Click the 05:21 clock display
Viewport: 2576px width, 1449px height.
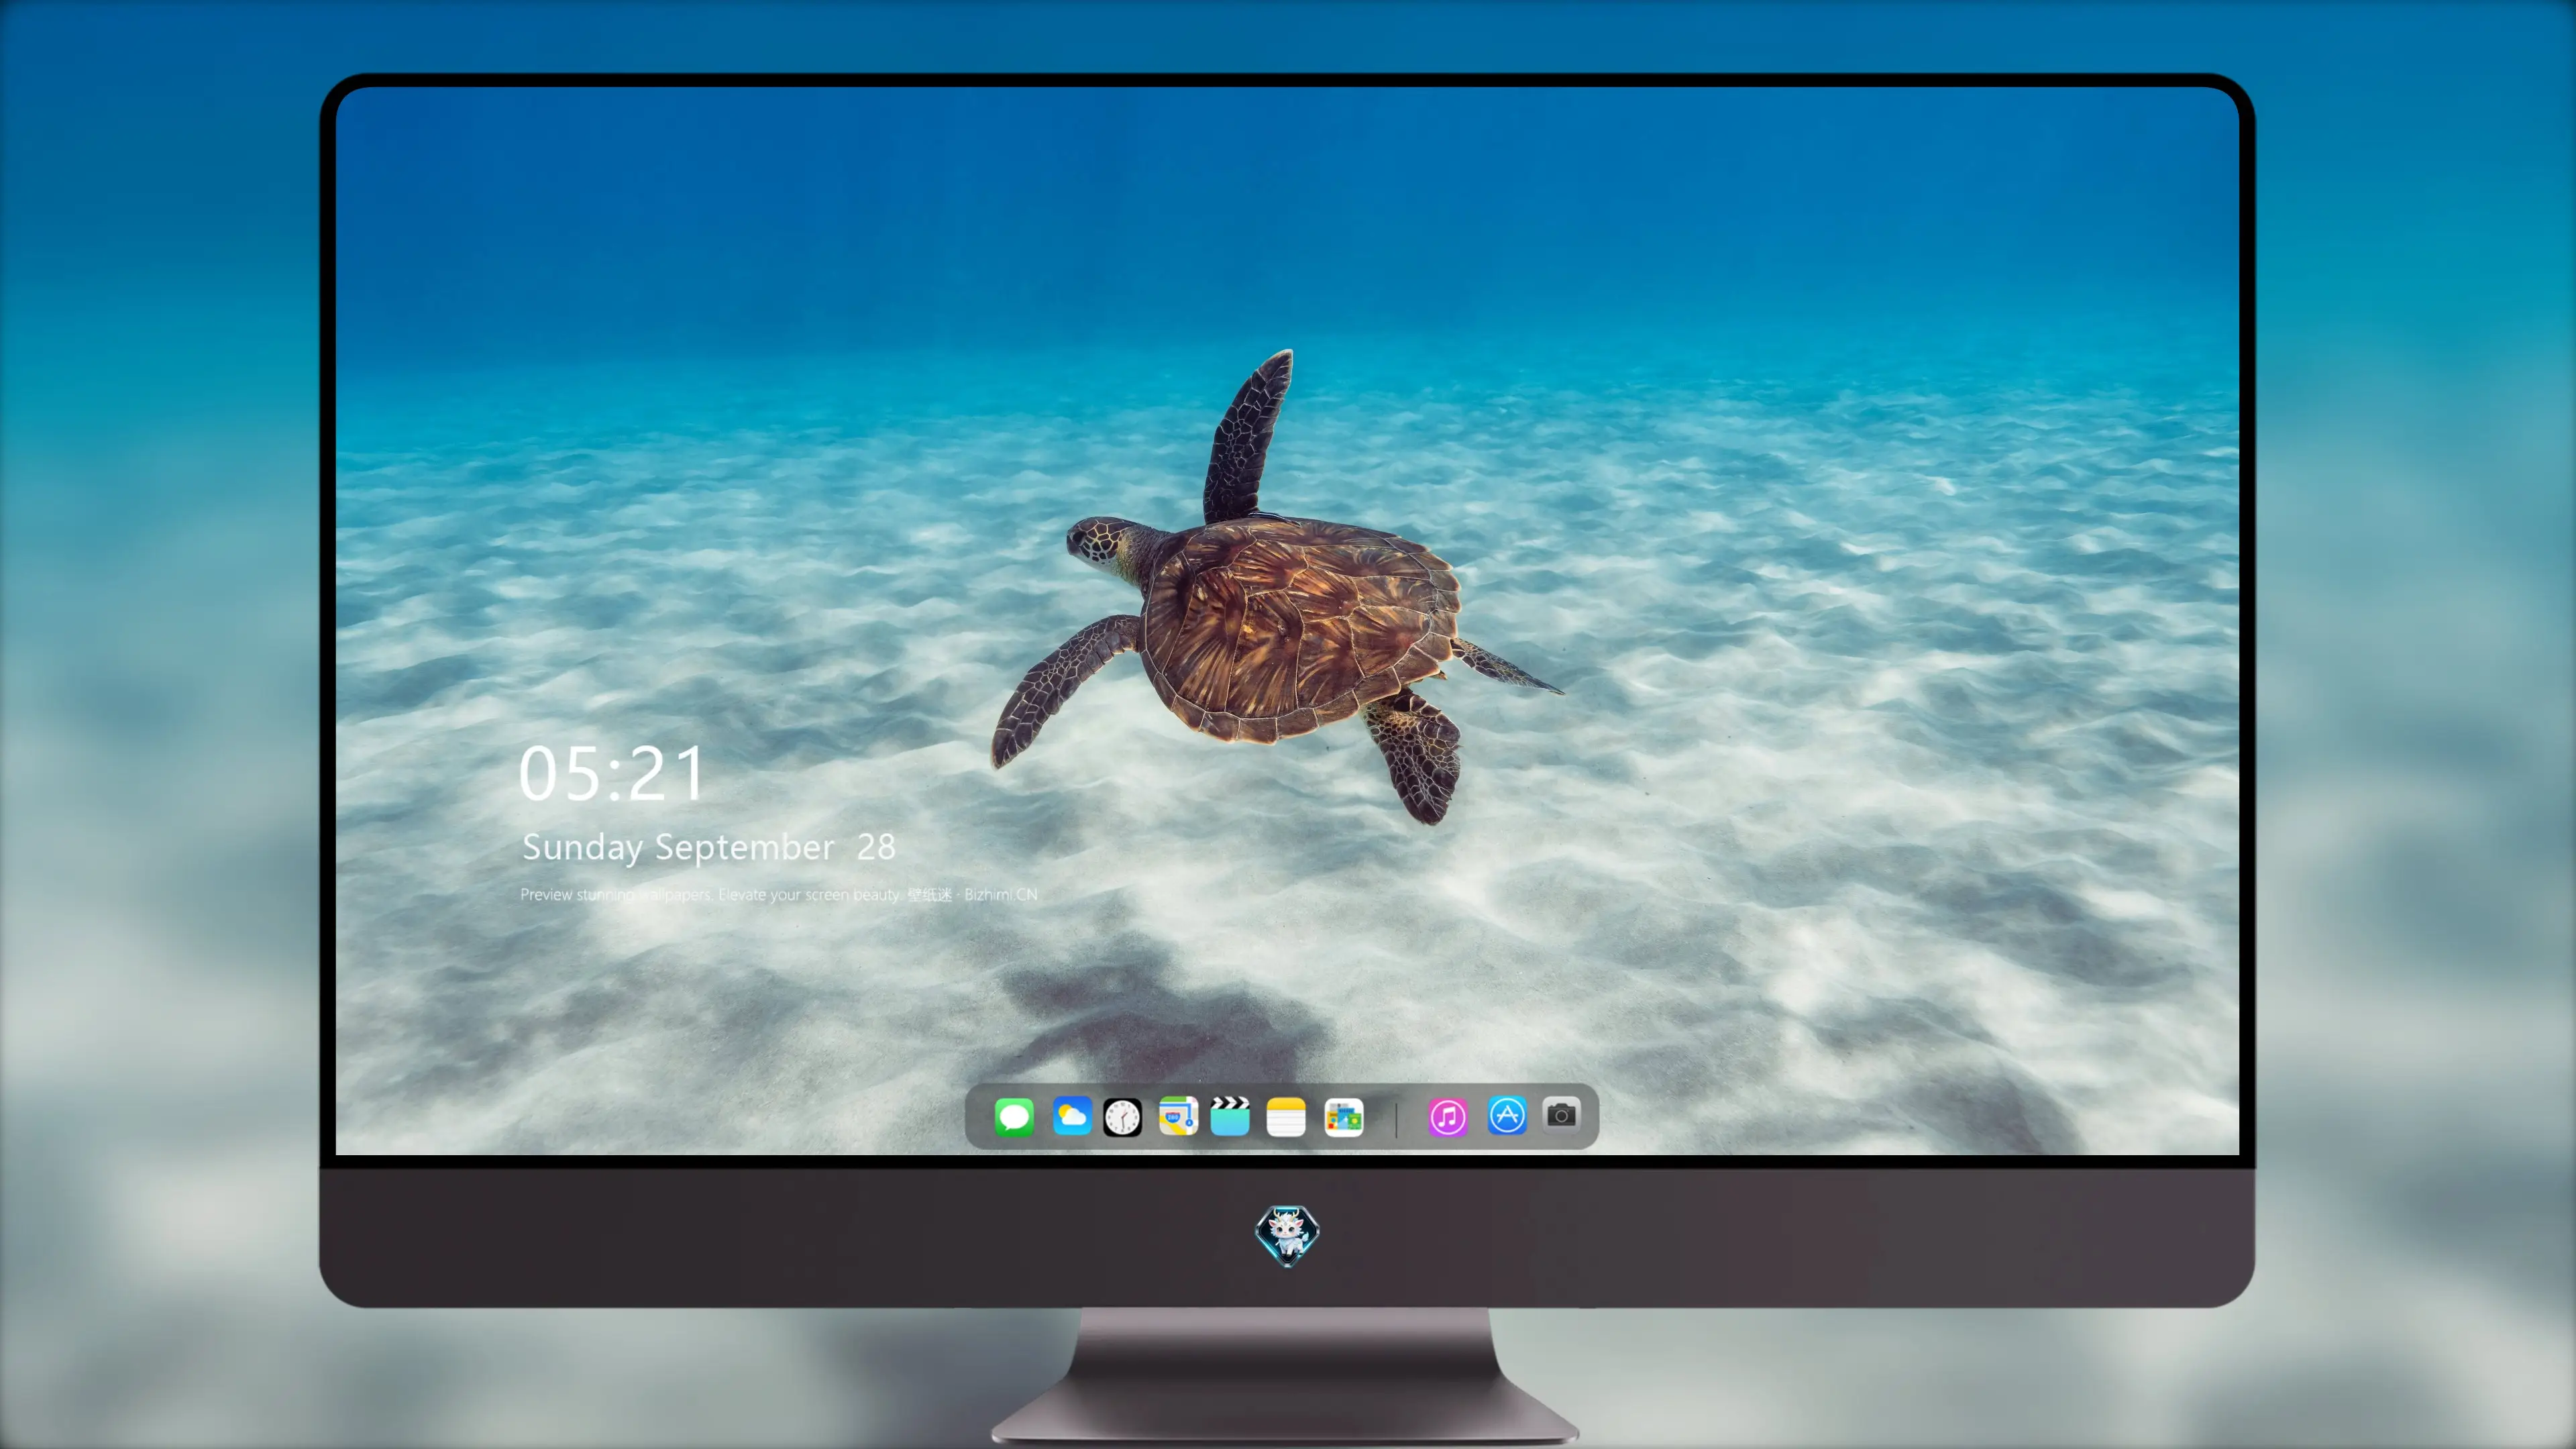click(x=611, y=774)
